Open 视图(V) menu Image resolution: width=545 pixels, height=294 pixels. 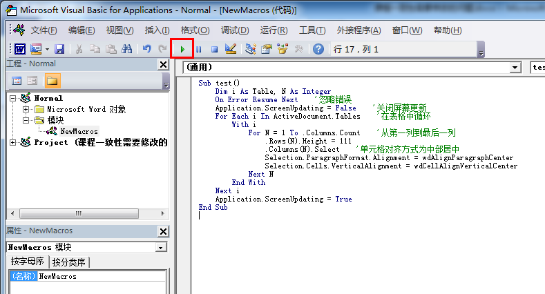[x=119, y=30]
